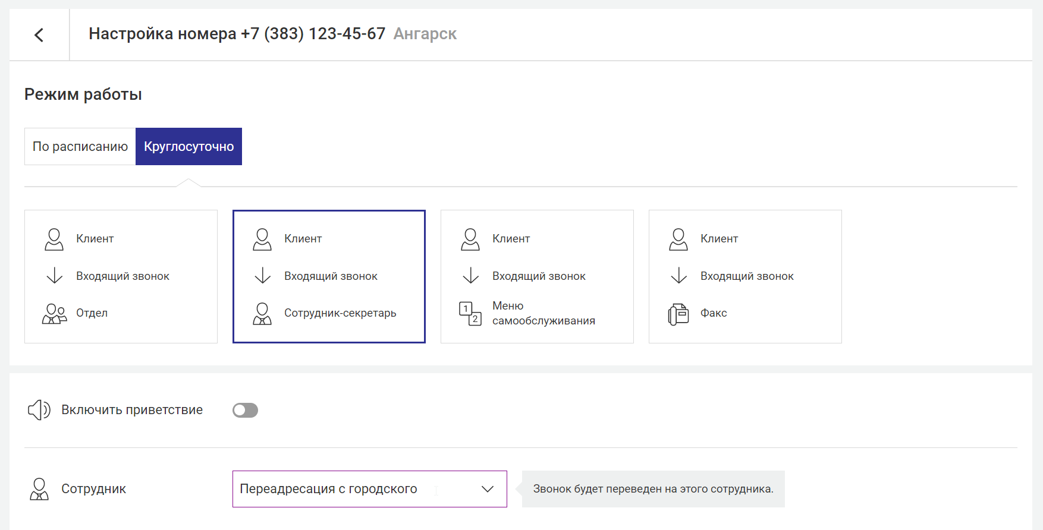Click incoming call arrow in Факс card
Image resolution: width=1043 pixels, height=530 pixels.
tap(679, 276)
